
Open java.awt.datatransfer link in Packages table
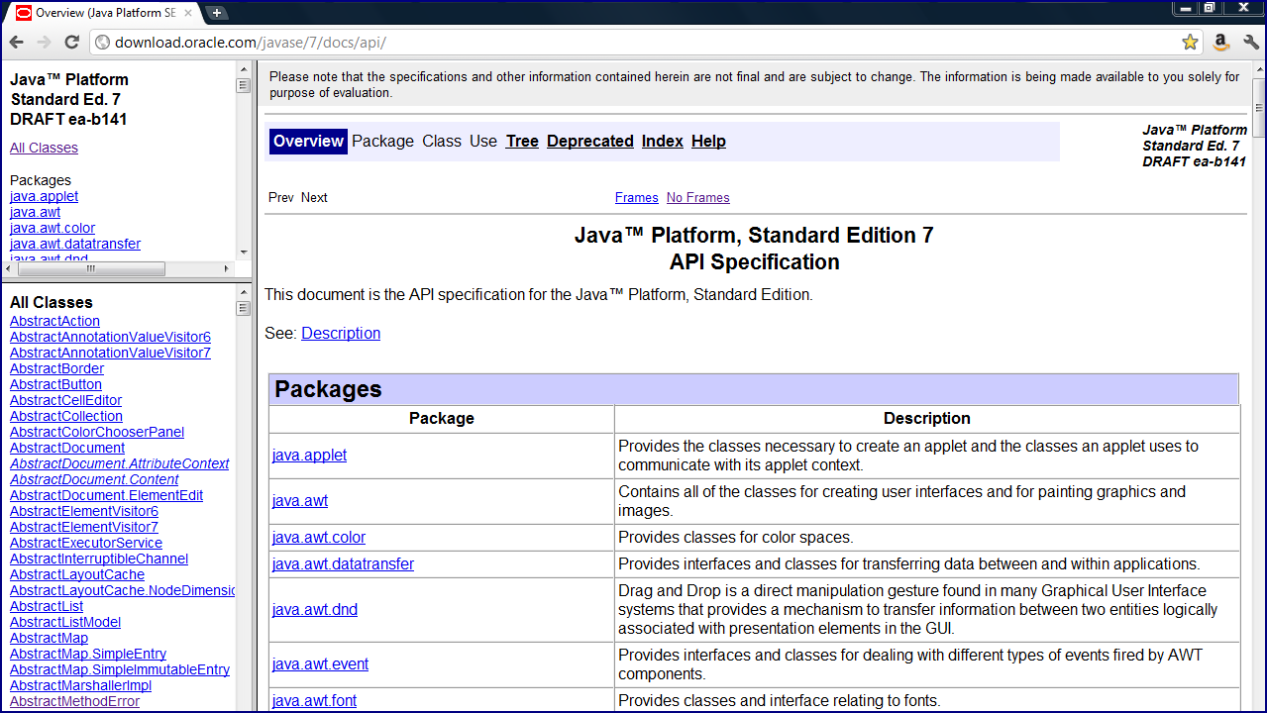pyautogui.click(x=343, y=564)
